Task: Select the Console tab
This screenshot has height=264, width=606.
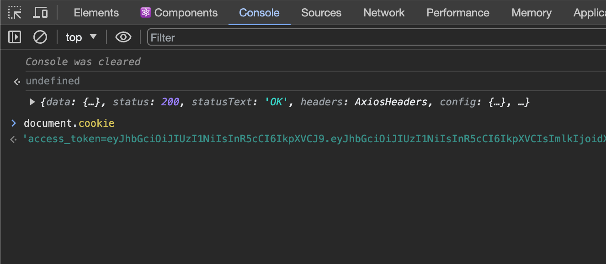Action: [259, 13]
